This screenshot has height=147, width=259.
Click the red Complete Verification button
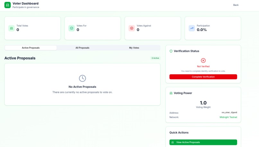(203, 77)
